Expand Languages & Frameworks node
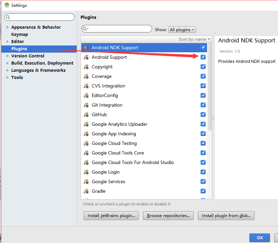Screen dimensions: 278x243 point(8,70)
